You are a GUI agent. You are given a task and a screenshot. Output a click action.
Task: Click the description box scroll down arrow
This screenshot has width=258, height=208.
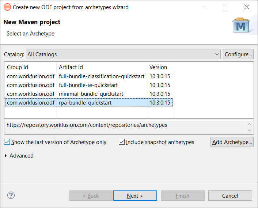[x=249, y=131]
